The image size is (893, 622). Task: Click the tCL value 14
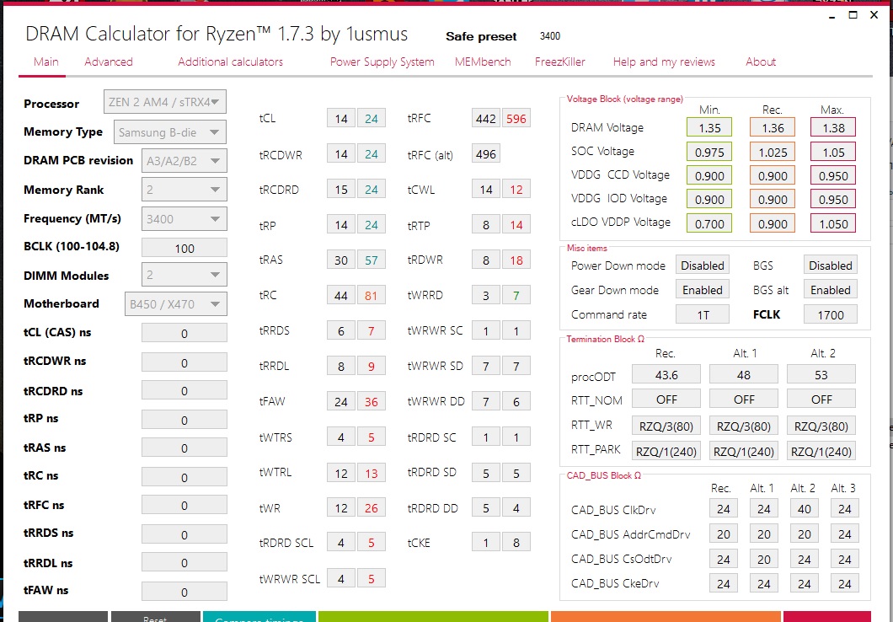tap(341, 119)
